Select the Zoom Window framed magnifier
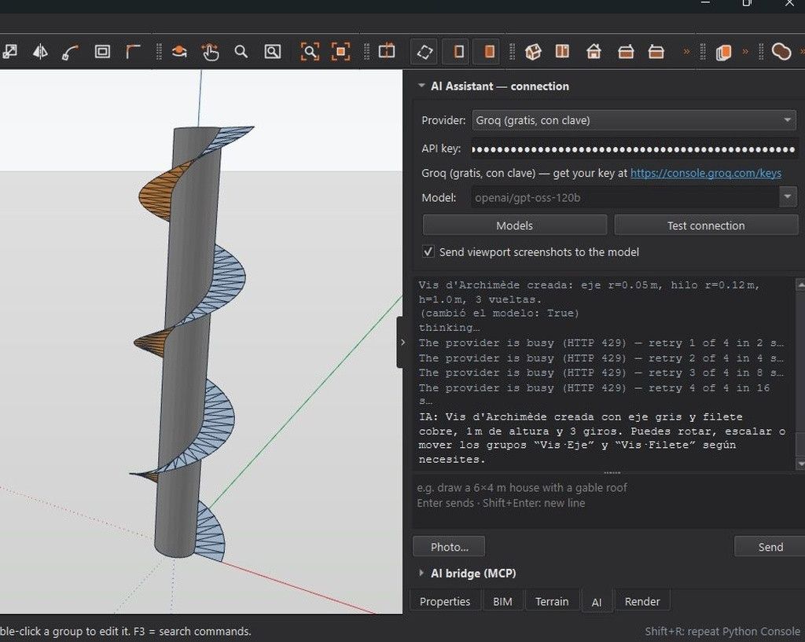This screenshot has height=642, width=805. pos(272,51)
